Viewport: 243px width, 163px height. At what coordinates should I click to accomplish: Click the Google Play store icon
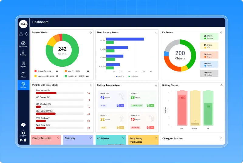click(22, 140)
